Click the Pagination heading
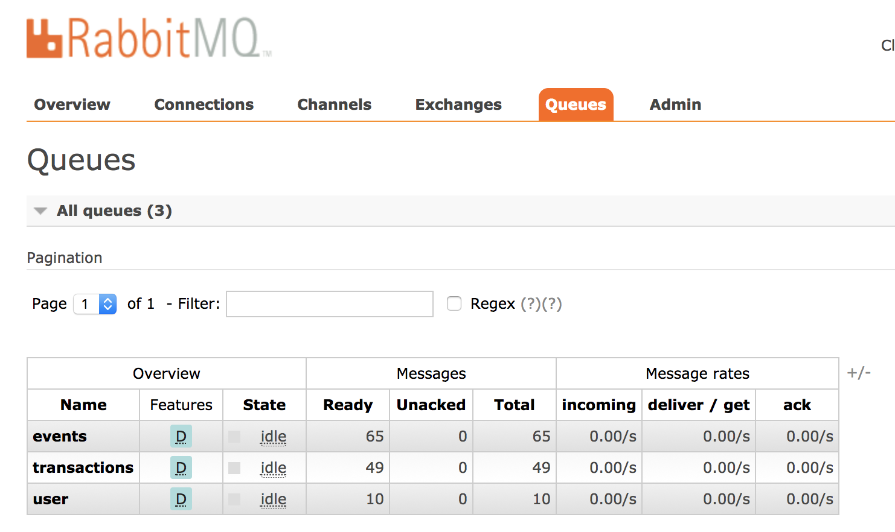The image size is (895, 532). pyautogui.click(x=65, y=258)
